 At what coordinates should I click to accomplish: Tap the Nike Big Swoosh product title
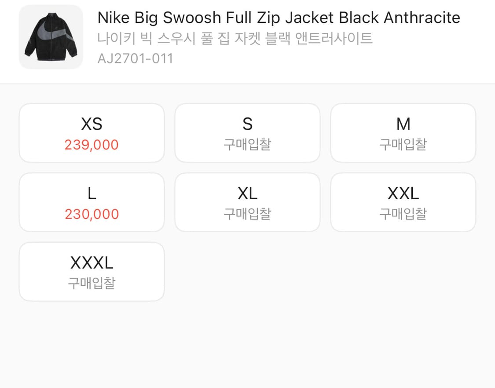point(279,18)
